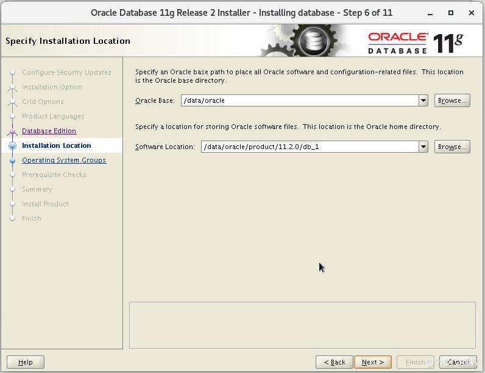
Task: Click the Operating System Groups bullet icon
Action: tap(13, 161)
